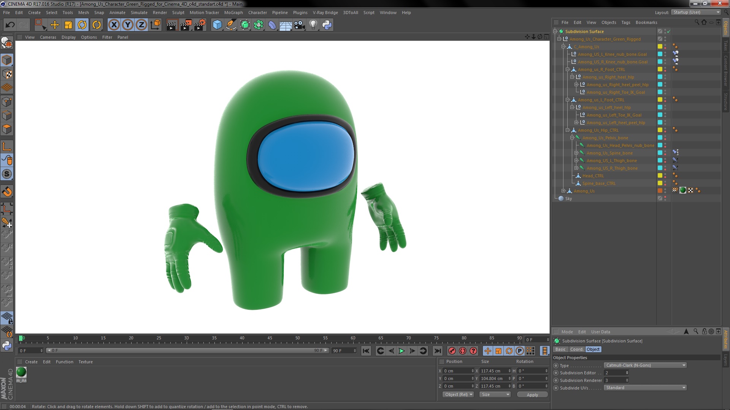Add a Cube primitive object
730x410 pixels.
click(217, 25)
